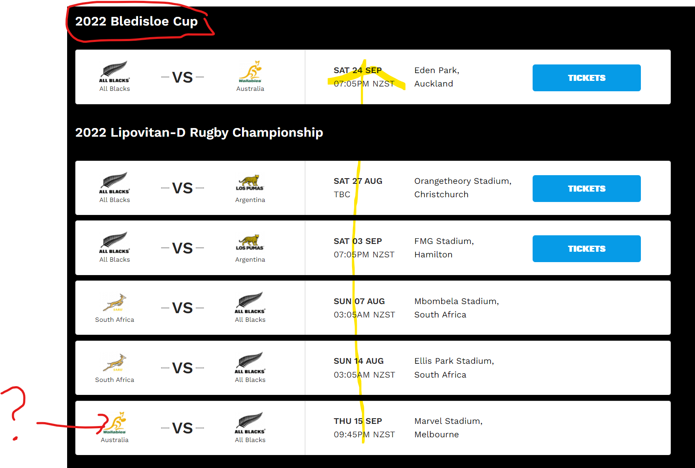The image size is (695, 468).
Task: Click the All Blacks logo in the Bledisloe Cup fixture
Action: pos(114,71)
